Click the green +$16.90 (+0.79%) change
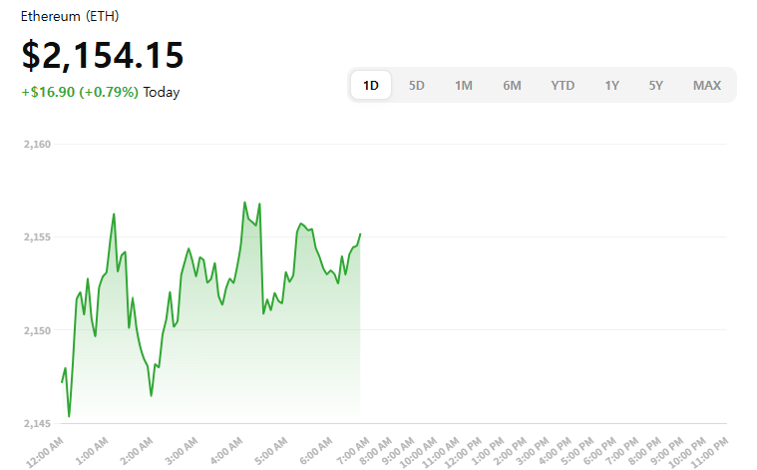 [80, 92]
